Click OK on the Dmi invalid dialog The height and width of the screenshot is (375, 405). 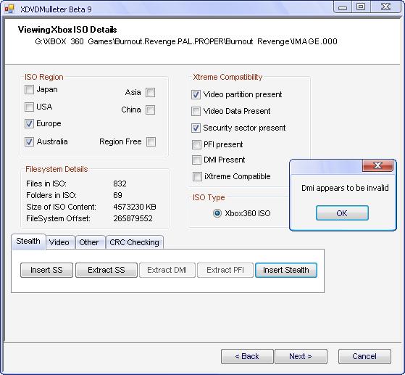[342, 213]
